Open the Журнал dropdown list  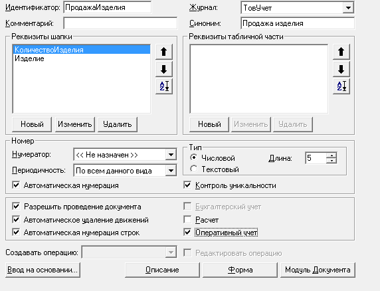pyautogui.click(x=348, y=8)
